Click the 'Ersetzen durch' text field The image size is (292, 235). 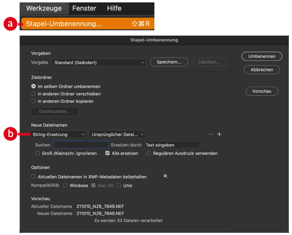(172, 145)
